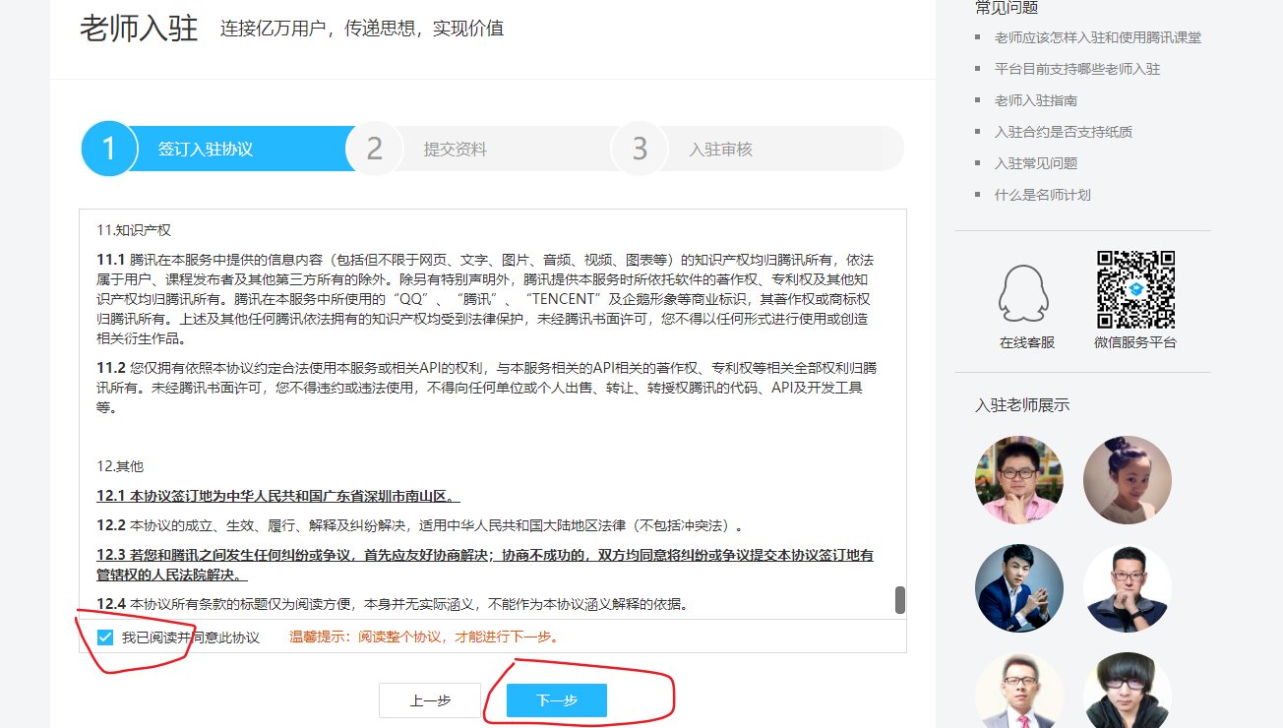This screenshot has width=1283, height=728.
Task: Open 老师应该怎样入驻和使用腾讯课堂 link
Action: click(1098, 37)
